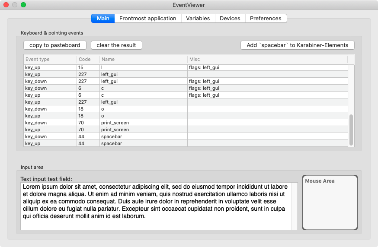Switch to the Main tab
Screen dimensions: 378x247
(103, 19)
